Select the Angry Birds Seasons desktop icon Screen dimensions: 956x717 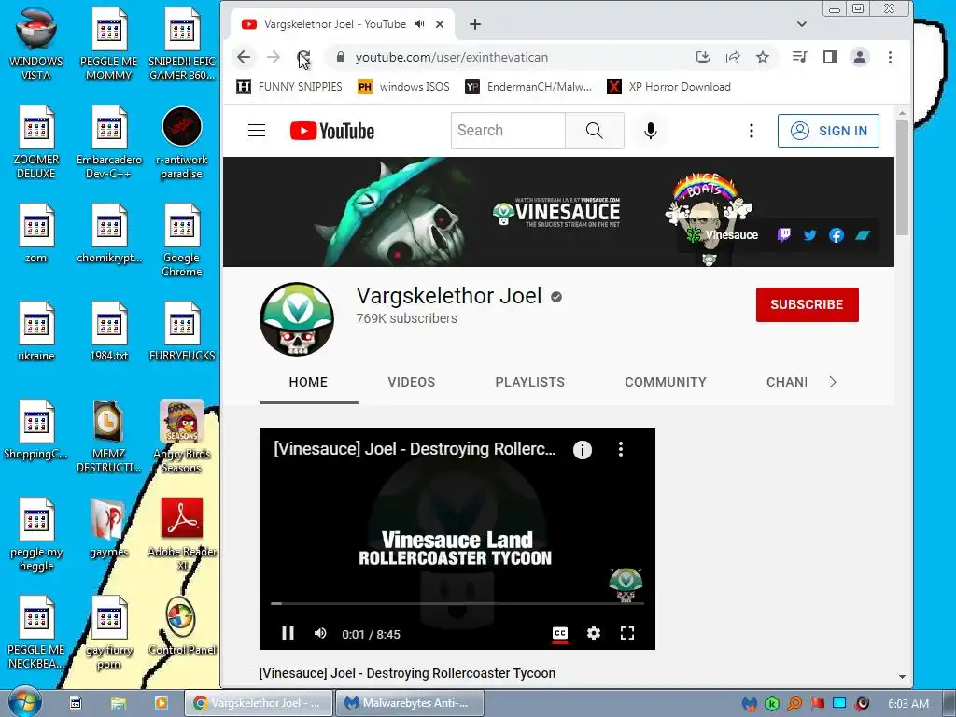coord(182,437)
